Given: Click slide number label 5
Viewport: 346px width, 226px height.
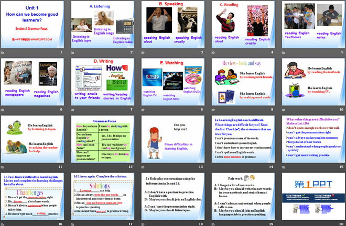Looking at the screenshot, I should point(342,52).
